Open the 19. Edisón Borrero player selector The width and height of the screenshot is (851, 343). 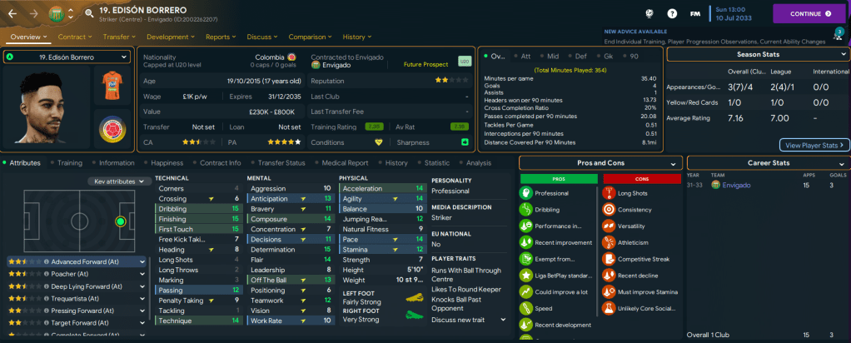pyautogui.click(x=67, y=57)
